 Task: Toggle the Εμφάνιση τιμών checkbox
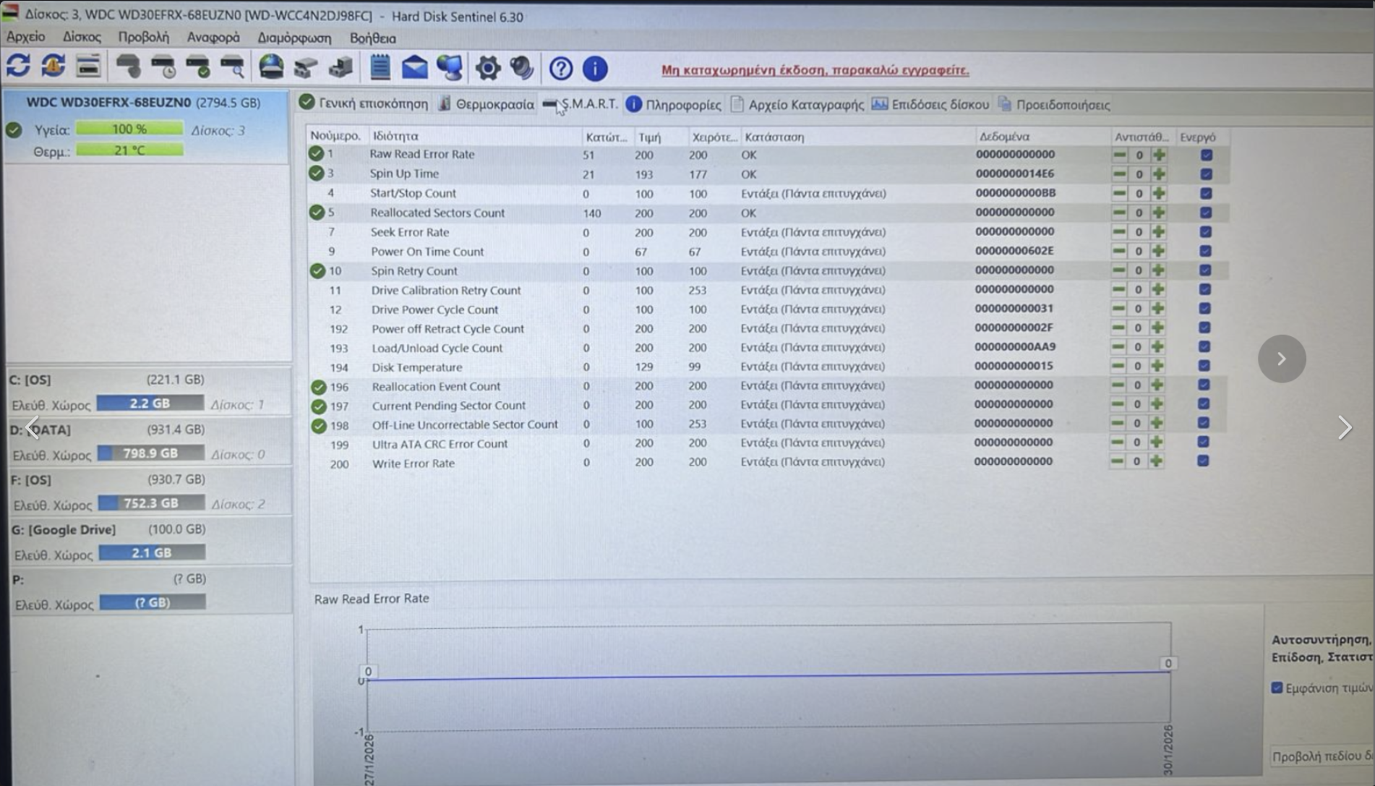1277,688
